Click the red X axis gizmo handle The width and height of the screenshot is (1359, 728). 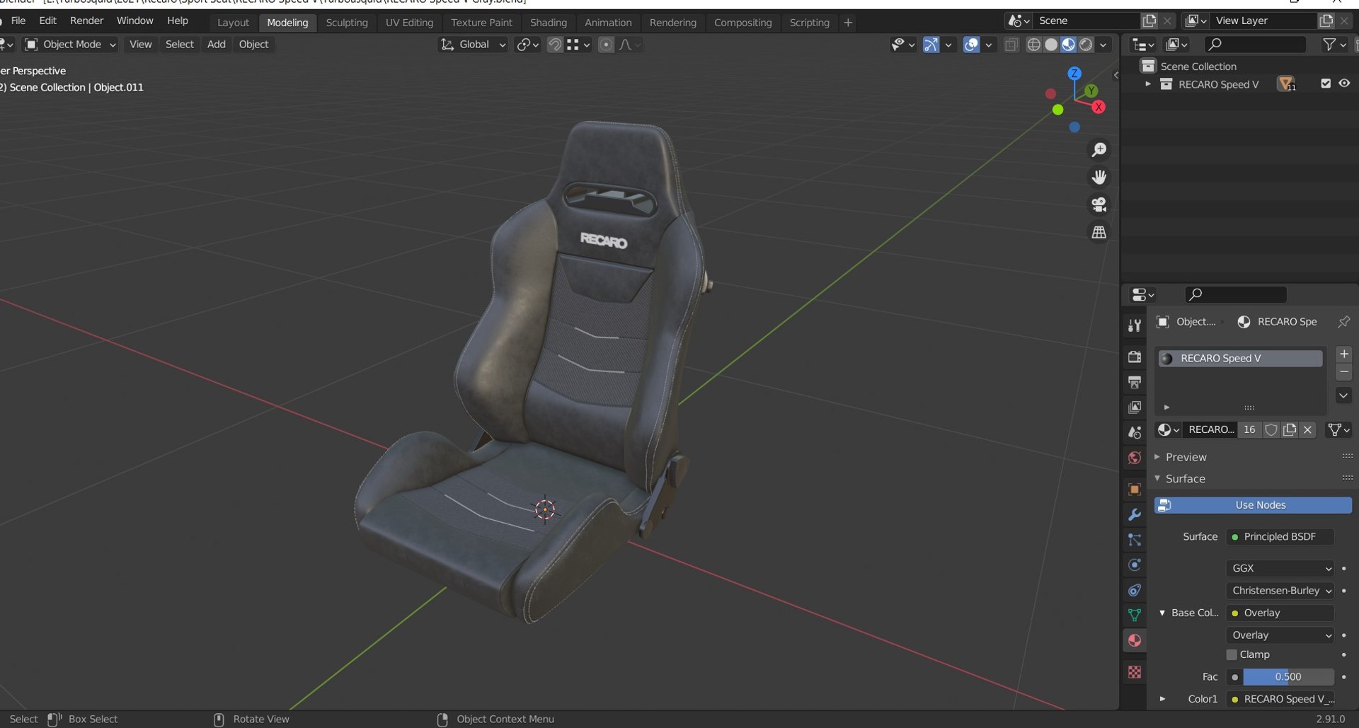(1099, 107)
